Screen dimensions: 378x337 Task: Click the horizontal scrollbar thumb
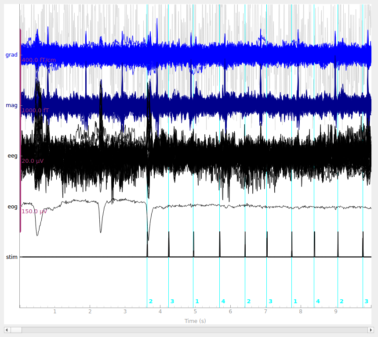pos(16,330)
